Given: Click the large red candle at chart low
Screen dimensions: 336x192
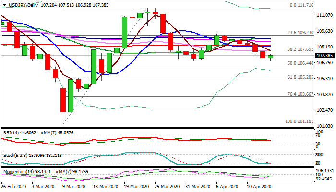Looking at the screenshot, I should pyautogui.click(x=63, y=100).
